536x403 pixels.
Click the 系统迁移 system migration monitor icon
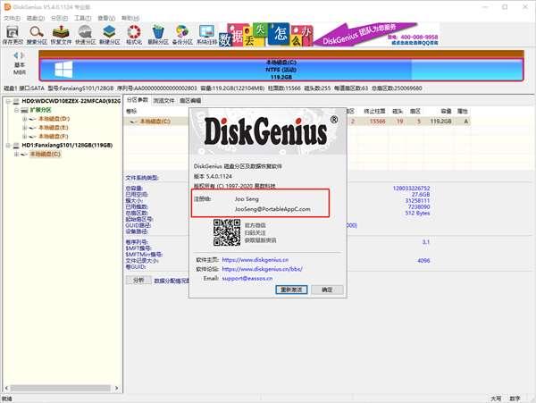[x=207, y=32]
